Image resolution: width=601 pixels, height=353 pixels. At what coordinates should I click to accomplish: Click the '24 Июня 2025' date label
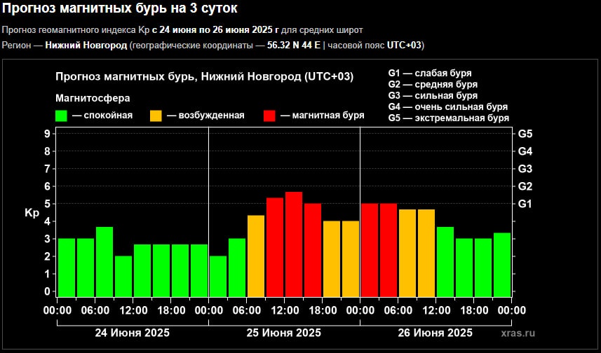133,333
